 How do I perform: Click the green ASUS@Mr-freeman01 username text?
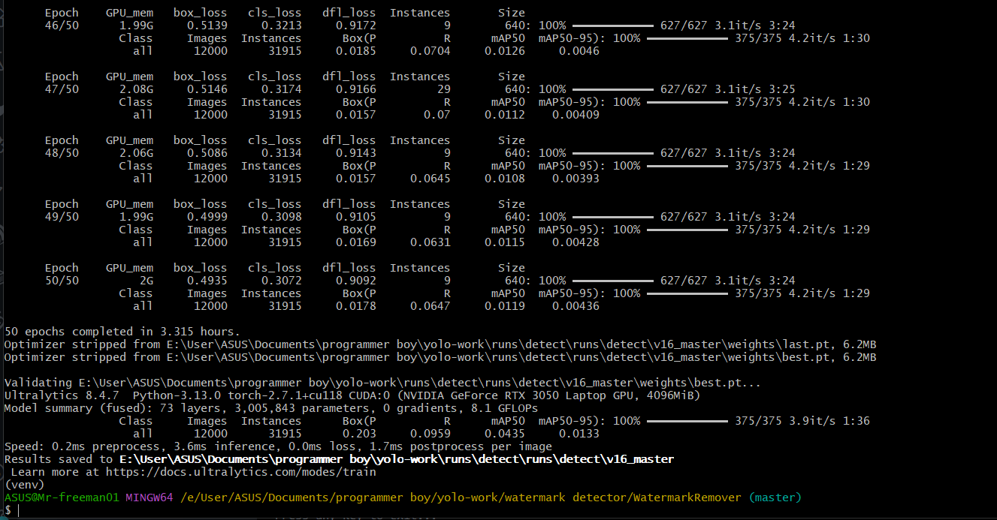pyautogui.click(x=62, y=497)
